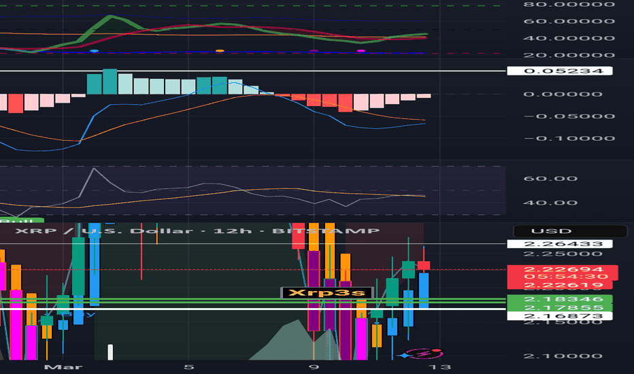Click the blue signal dot on top oscillator
Viewport: 634px width, 374px height.
94,51
